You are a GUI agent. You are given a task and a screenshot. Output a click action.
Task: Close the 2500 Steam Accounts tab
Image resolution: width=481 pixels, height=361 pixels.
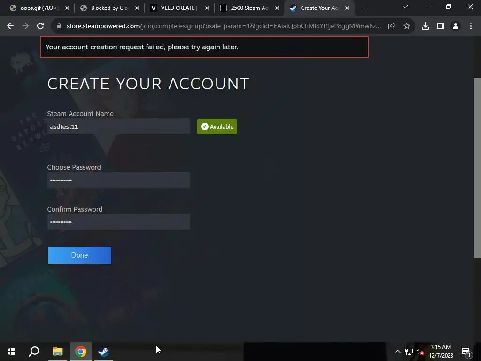coord(277,8)
